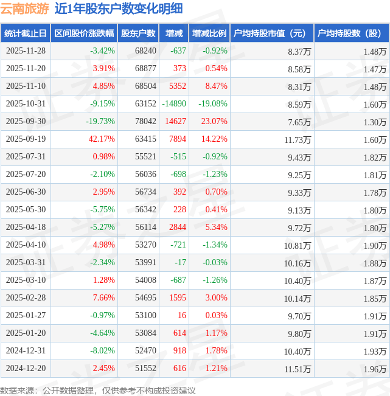
Task: Select the 统计截止日 column header
Action: 25,33
